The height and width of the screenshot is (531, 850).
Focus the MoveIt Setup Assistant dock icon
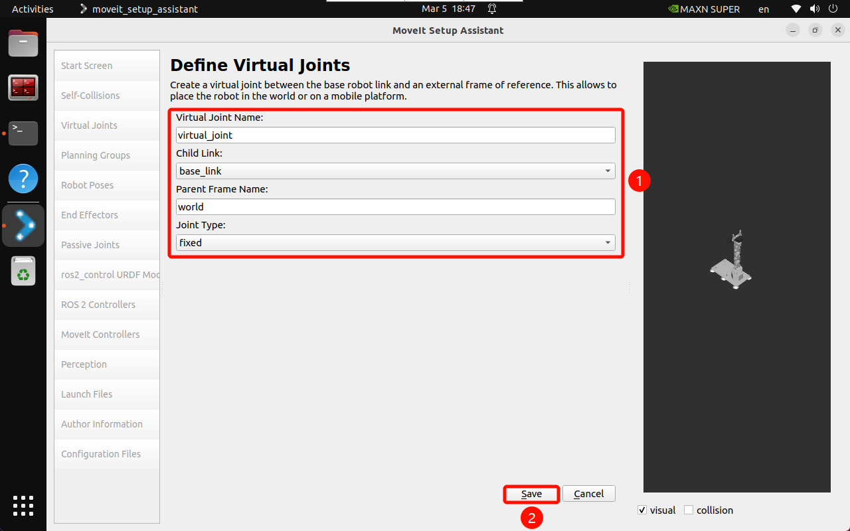point(23,225)
